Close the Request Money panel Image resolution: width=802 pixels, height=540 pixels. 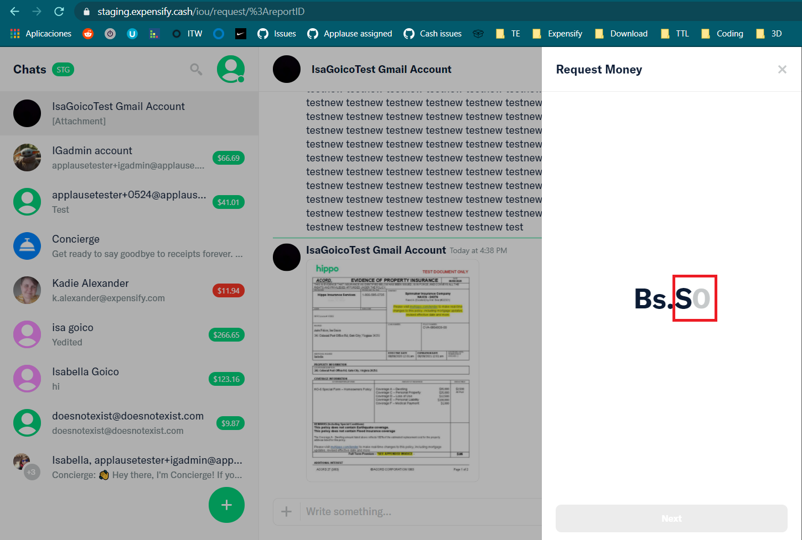pyautogui.click(x=782, y=69)
